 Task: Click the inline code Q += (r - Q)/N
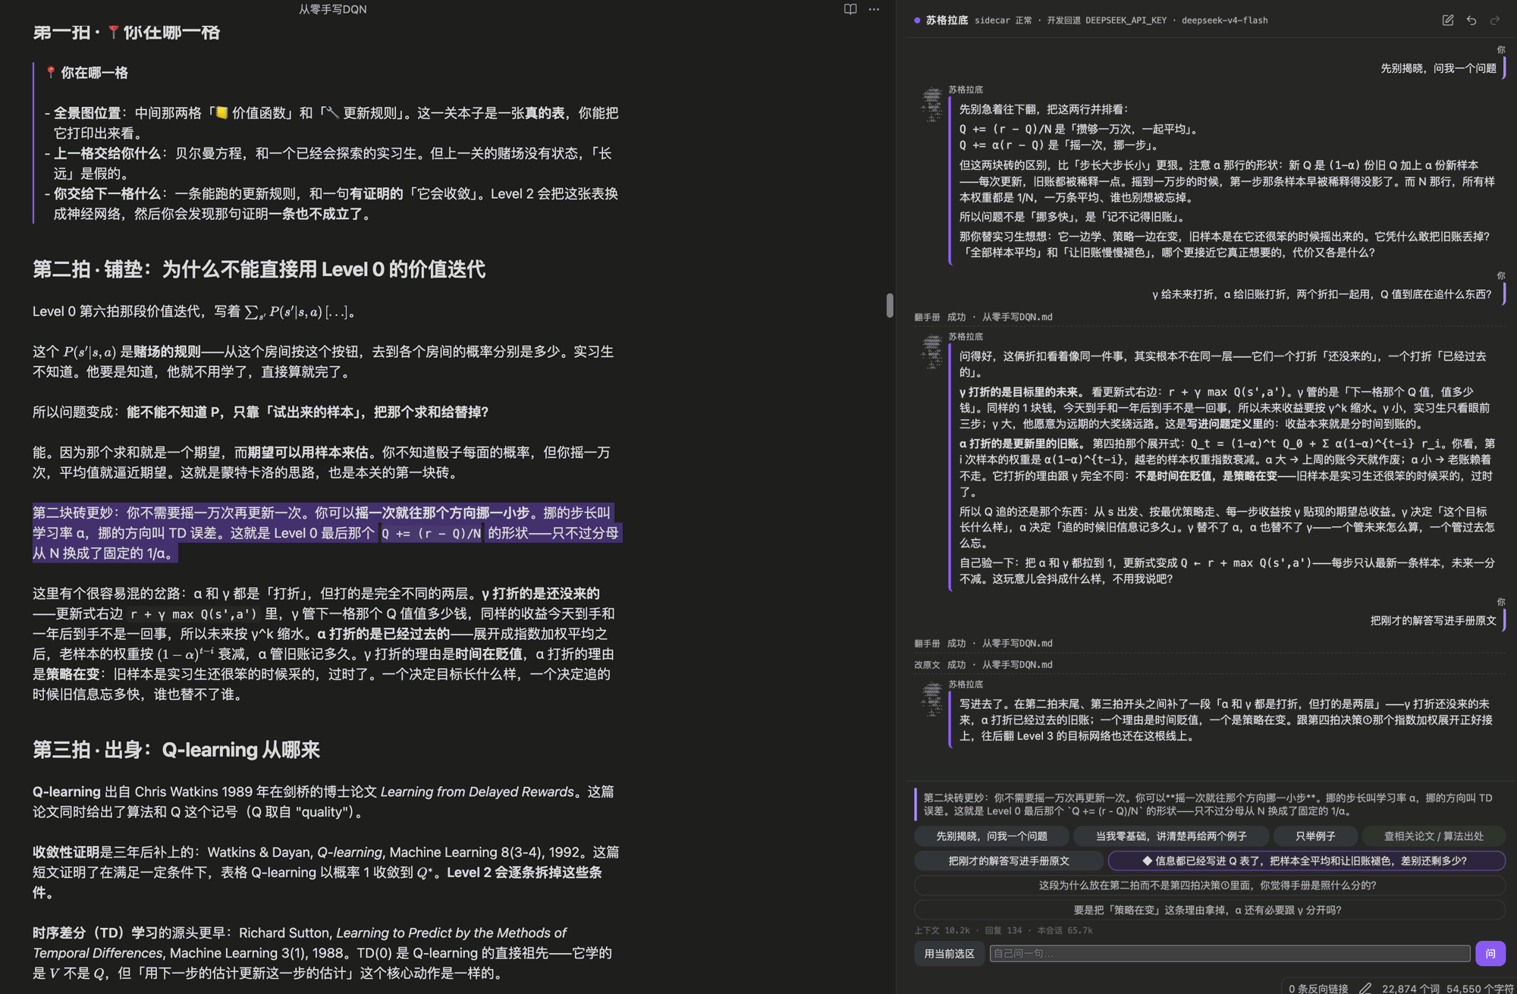pos(431,533)
